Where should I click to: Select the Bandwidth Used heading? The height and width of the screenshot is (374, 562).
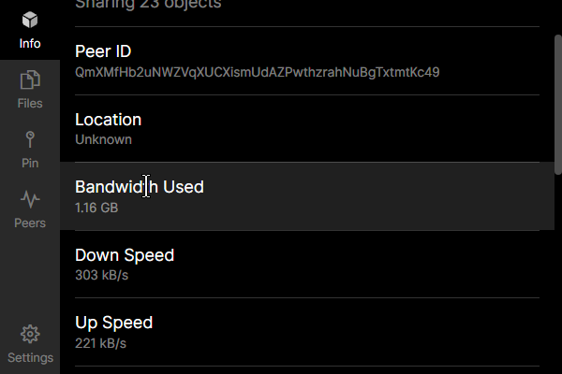click(x=139, y=187)
